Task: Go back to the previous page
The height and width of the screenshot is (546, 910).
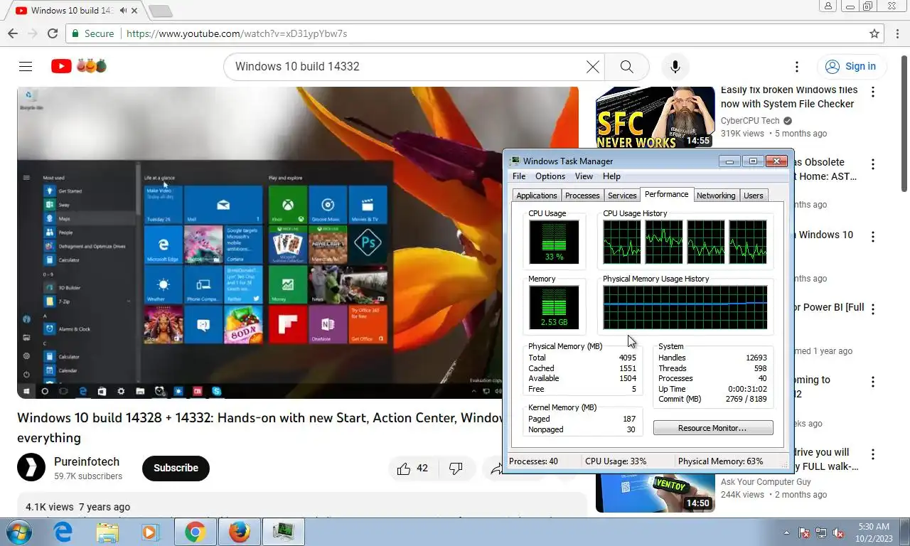Action: [x=13, y=33]
